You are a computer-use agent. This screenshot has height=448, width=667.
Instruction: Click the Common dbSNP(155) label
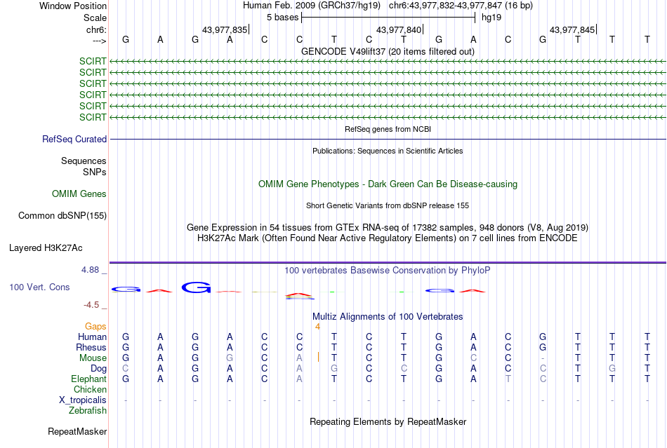(62, 216)
